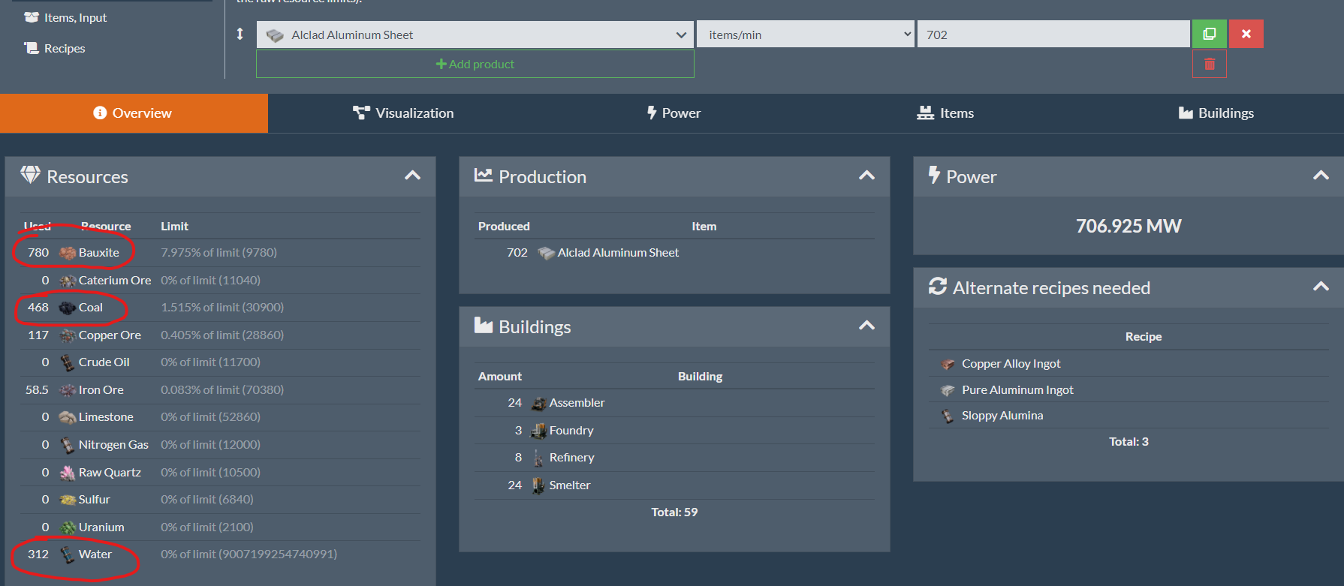Image resolution: width=1344 pixels, height=586 pixels.
Task: Click the Add product button
Action: coord(475,64)
